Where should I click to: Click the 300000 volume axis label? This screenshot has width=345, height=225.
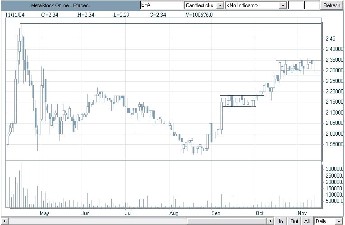(x=334, y=169)
